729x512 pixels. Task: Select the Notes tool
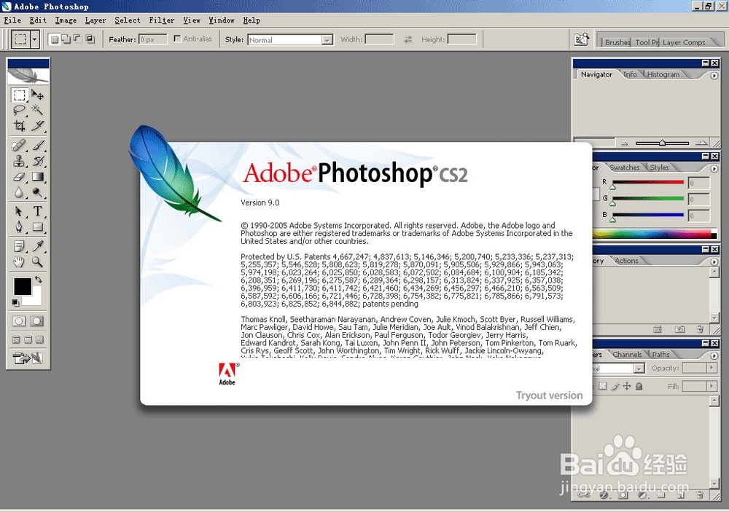click(19, 245)
